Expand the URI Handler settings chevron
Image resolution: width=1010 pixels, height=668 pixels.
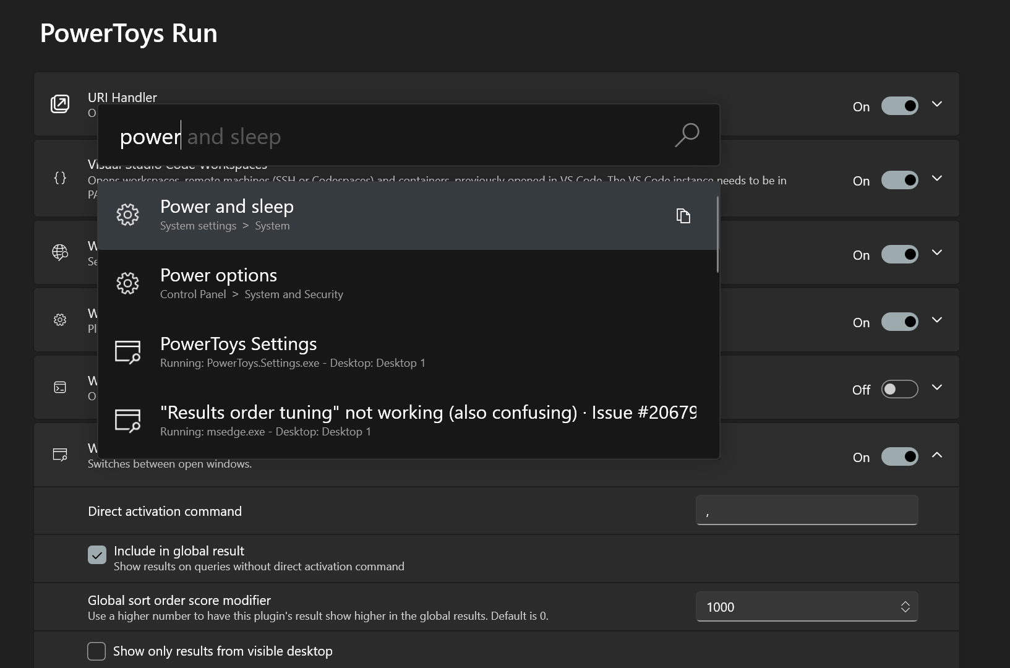pos(936,104)
